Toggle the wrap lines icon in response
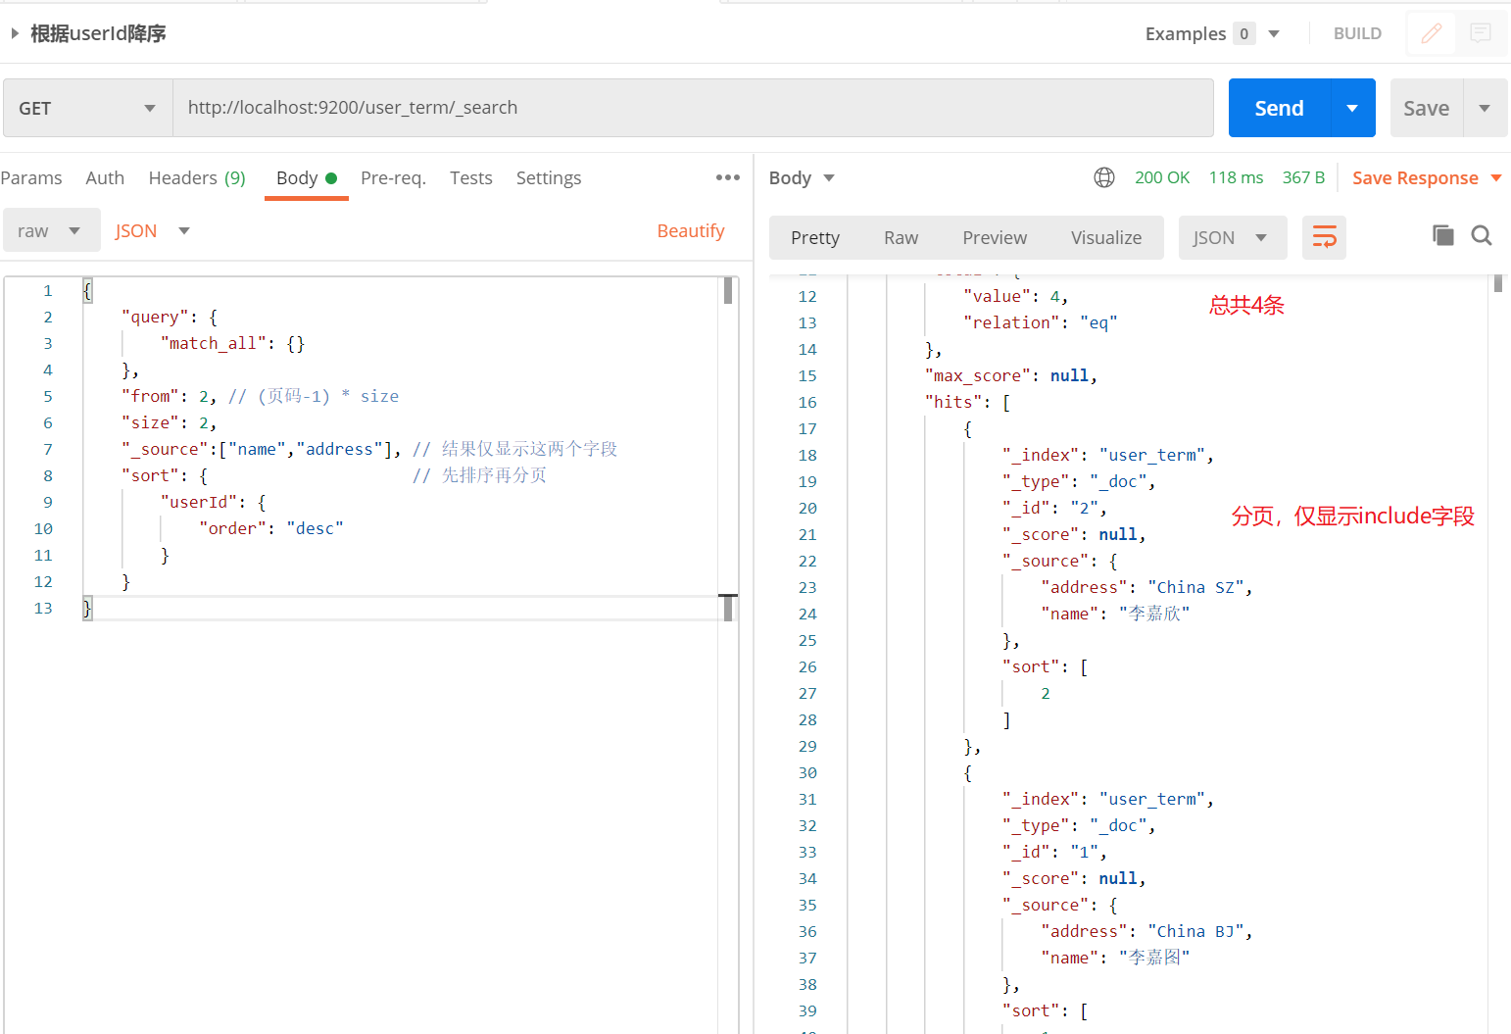 coord(1324,237)
